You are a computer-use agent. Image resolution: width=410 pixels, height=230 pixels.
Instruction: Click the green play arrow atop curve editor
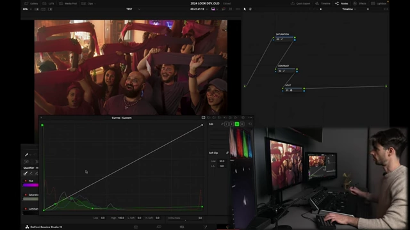click(x=42, y=125)
